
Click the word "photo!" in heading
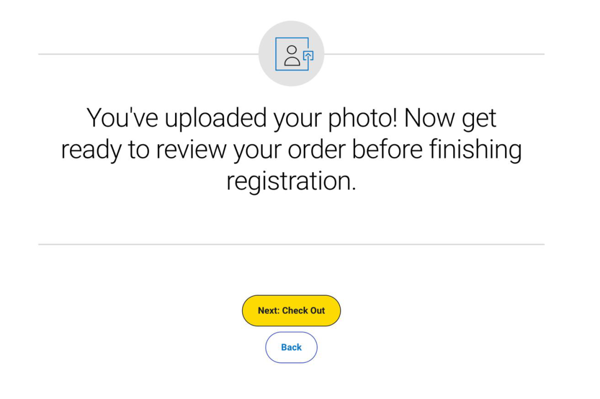click(x=362, y=118)
